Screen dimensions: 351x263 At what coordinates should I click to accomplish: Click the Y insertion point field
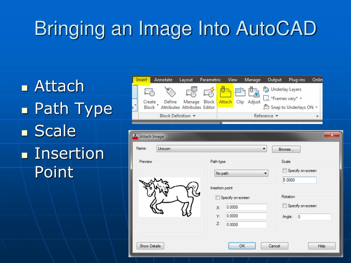[x=246, y=216]
